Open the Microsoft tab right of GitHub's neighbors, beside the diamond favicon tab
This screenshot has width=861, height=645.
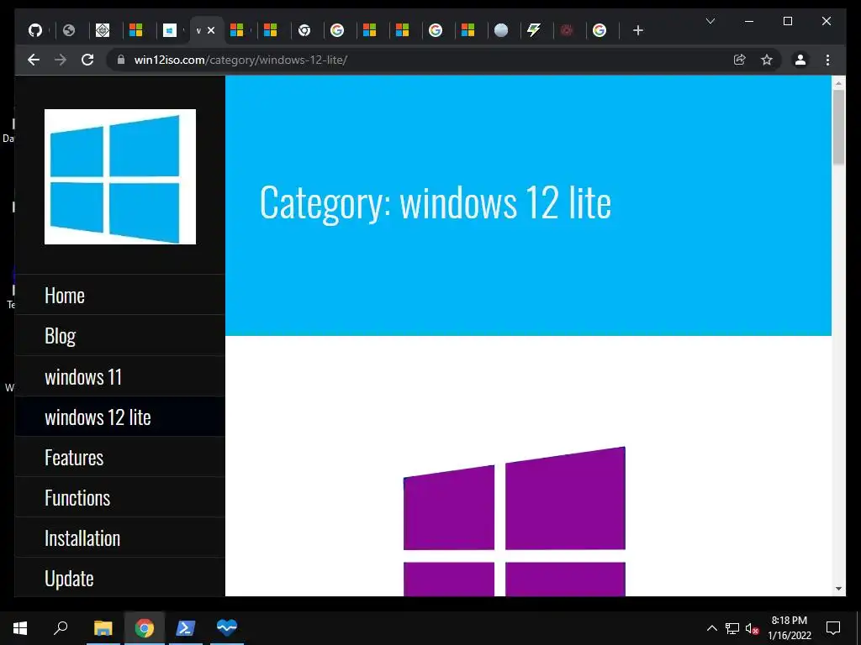(x=135, y=30)
